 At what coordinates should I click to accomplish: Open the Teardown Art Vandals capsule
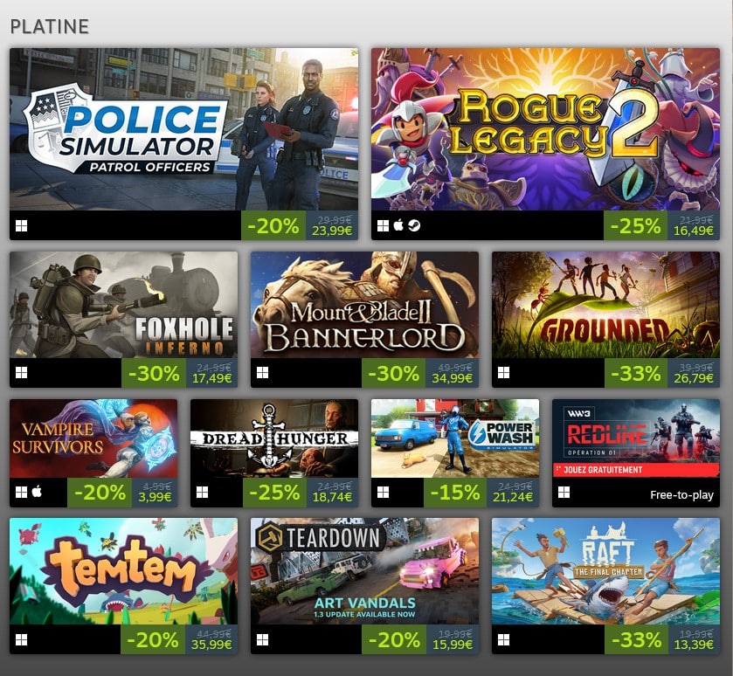tap(364, 571)
